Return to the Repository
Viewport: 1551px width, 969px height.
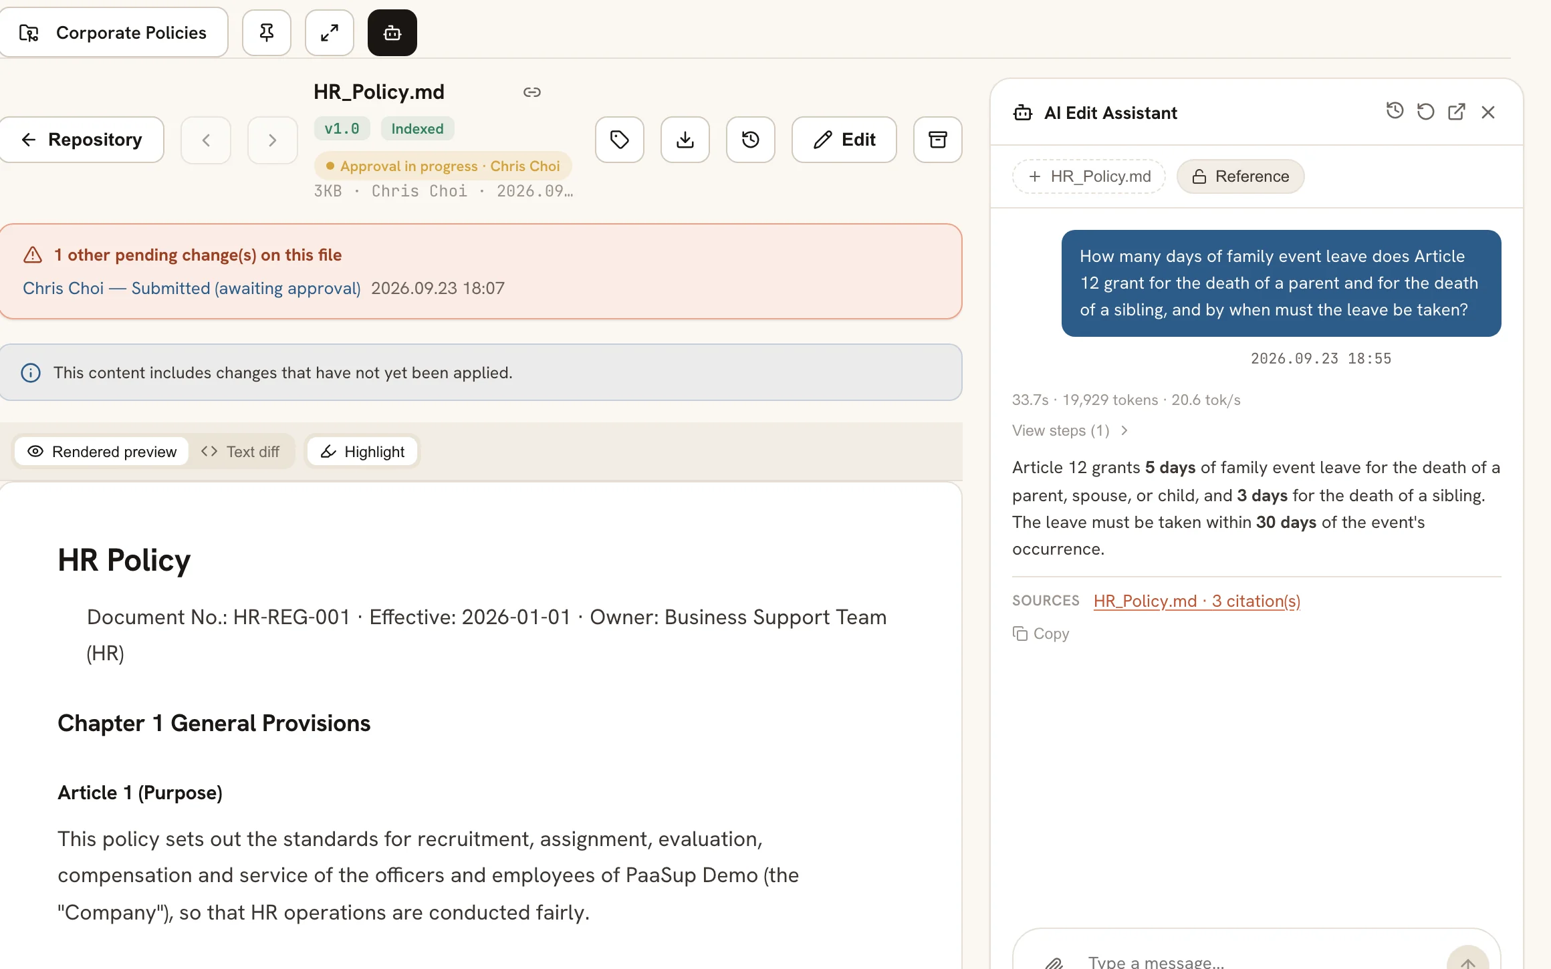tap(82, 140)
